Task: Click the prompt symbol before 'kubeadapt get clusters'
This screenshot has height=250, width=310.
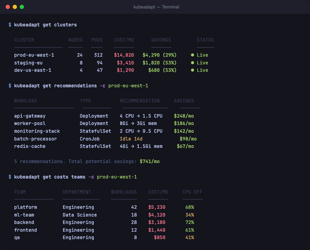Action: (9, 25)
